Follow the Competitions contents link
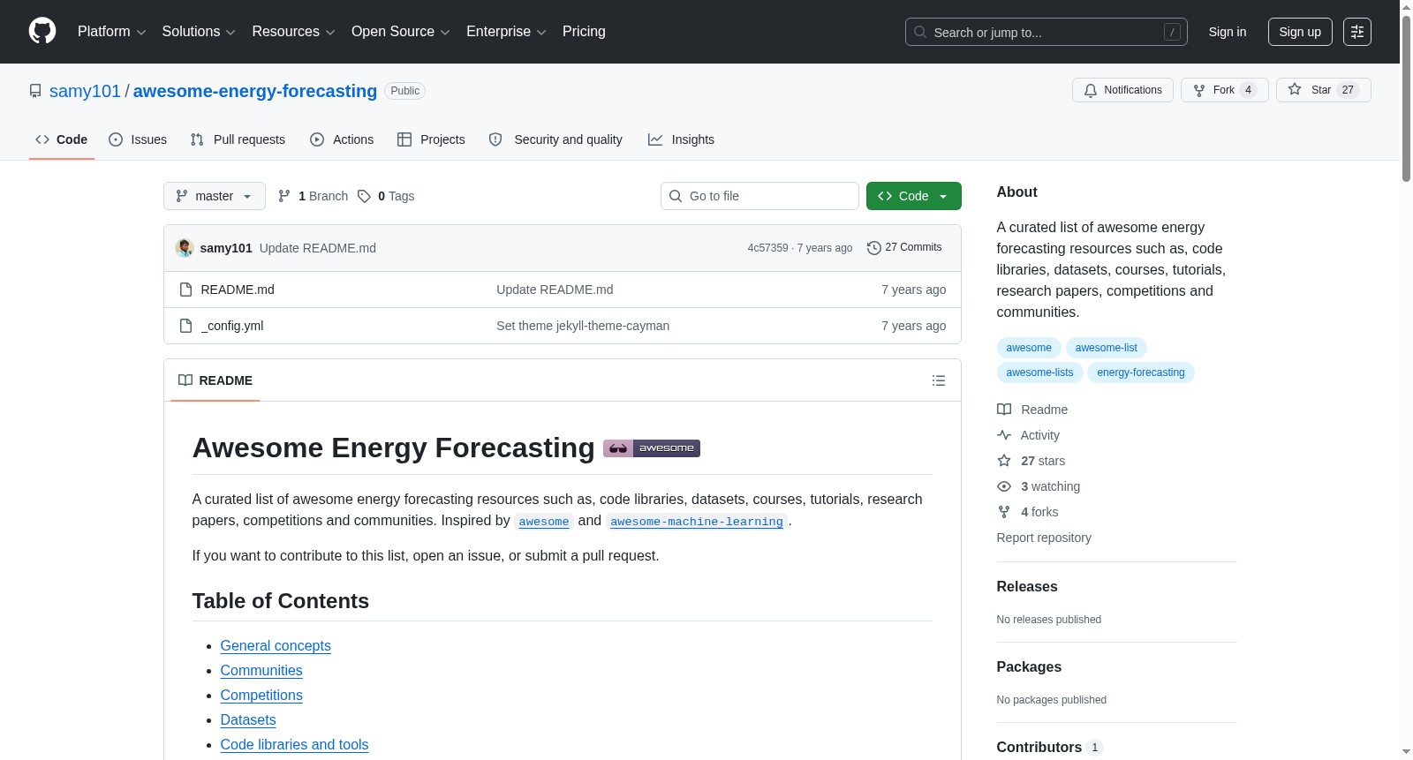 click(261, 696)
